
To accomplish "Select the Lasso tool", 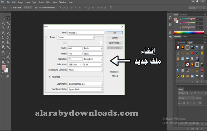I will point(3,23).
